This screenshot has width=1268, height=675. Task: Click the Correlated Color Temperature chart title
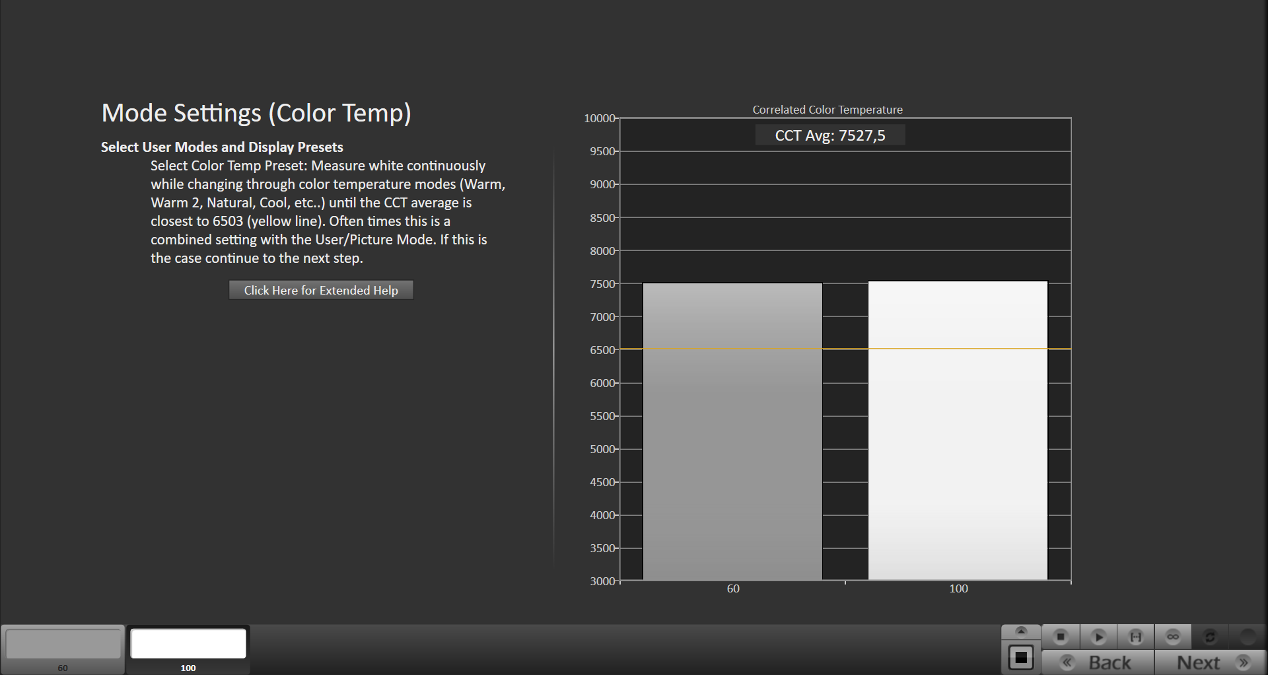tap(828, 110)
